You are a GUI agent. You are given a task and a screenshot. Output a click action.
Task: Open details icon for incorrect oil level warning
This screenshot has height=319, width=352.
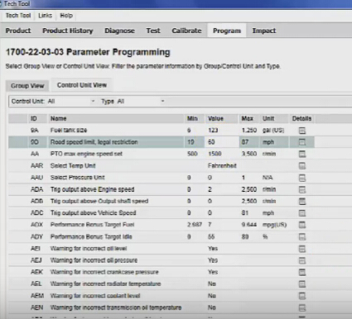(x=302, y=249)
